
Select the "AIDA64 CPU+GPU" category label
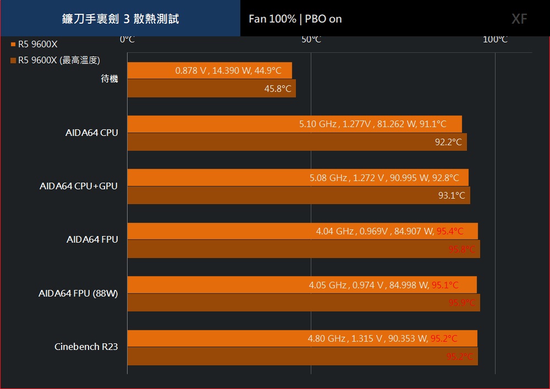(79, 186)
